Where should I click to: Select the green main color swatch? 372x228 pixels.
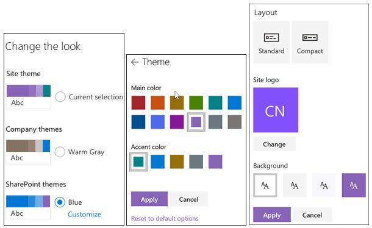click(x=196, y=102)
